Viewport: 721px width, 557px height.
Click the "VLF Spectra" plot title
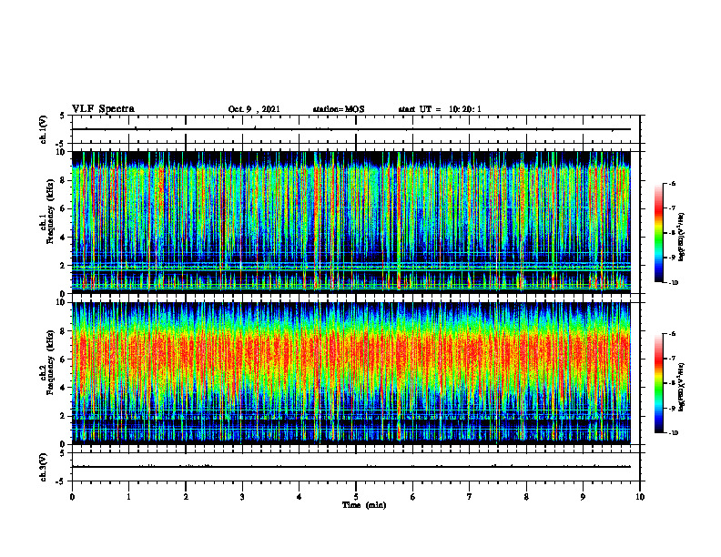click(x=103, y=109)
